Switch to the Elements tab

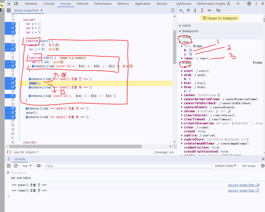31,4
